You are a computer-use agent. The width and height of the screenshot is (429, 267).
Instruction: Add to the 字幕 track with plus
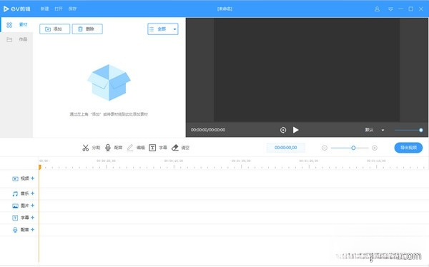[x=33, y=218]
